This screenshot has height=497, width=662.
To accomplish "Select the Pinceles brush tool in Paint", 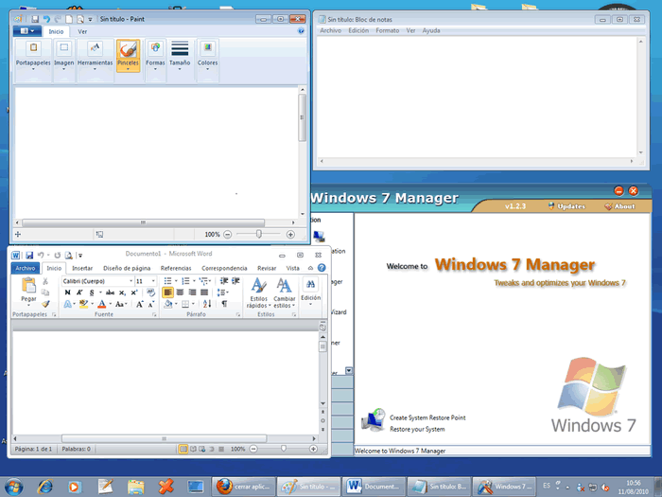I will [x=128, y=55].
